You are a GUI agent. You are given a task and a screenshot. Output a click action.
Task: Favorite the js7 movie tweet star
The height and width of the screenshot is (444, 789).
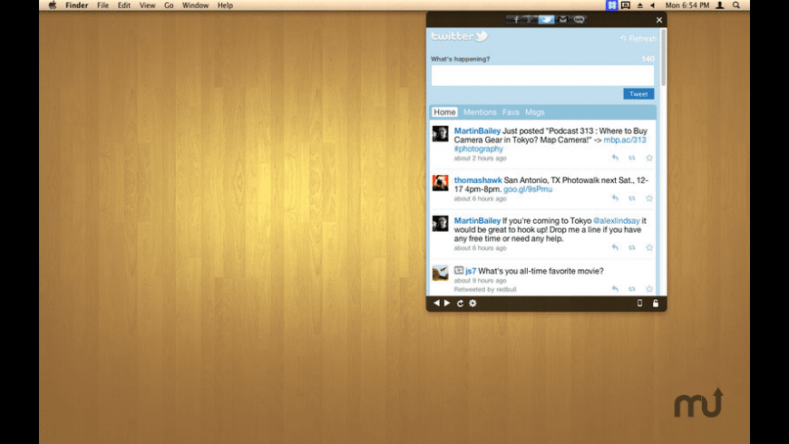tap(649, 289)
